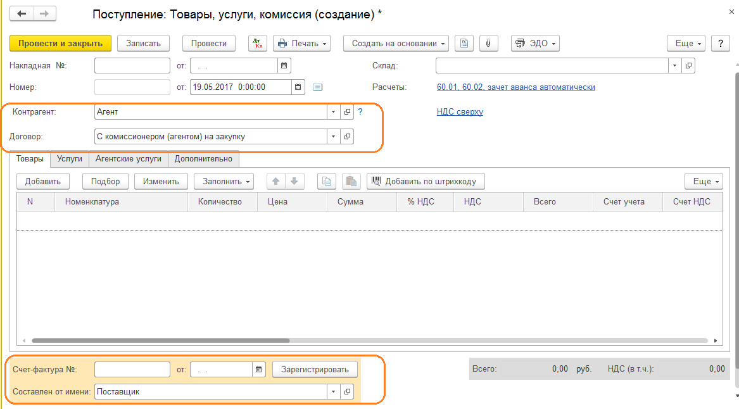Click the comment icon next to the document date
The image size is (739, 409).
pos(318,87)
